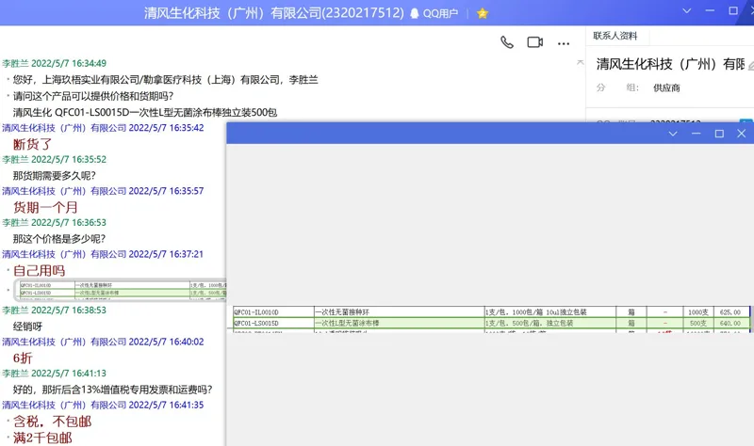Click the 分组 label in contact panel
This screenshot has height=446, width=754.
(617, 88)
